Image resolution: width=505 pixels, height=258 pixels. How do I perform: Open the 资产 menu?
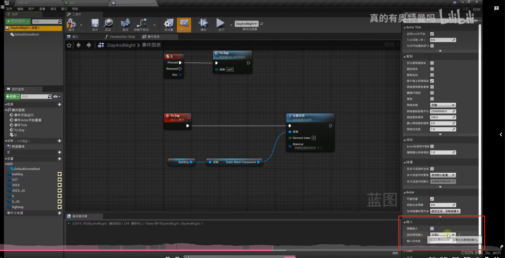coord(31,9)
